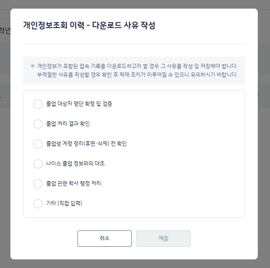Viewport: 270px width, 268px height.
Task: Choose the 졸업 처리 결과 확인 radio circle
Action: (38, 124)
